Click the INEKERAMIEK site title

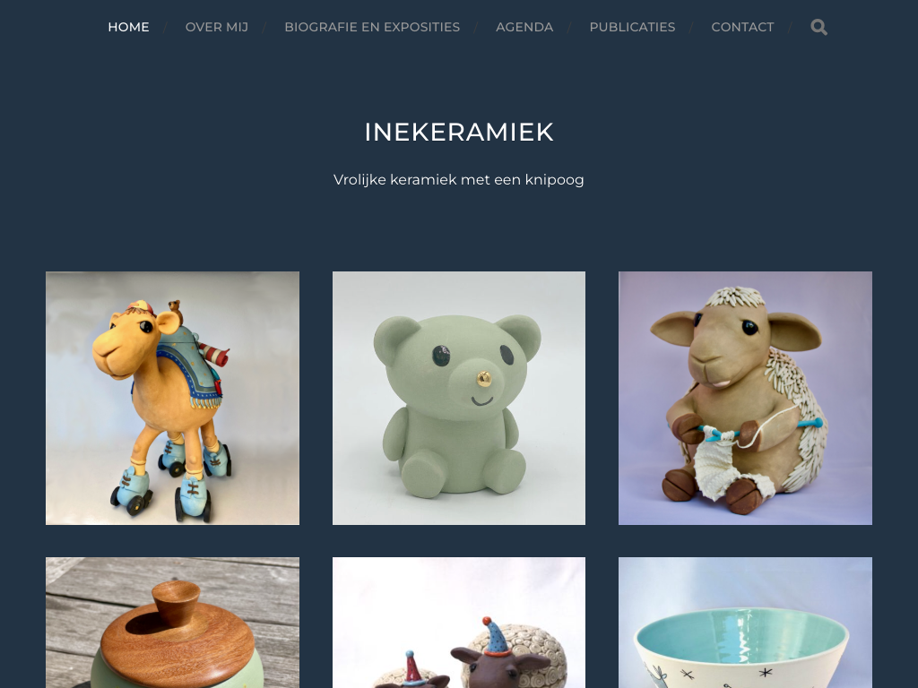tap(459, 132)
